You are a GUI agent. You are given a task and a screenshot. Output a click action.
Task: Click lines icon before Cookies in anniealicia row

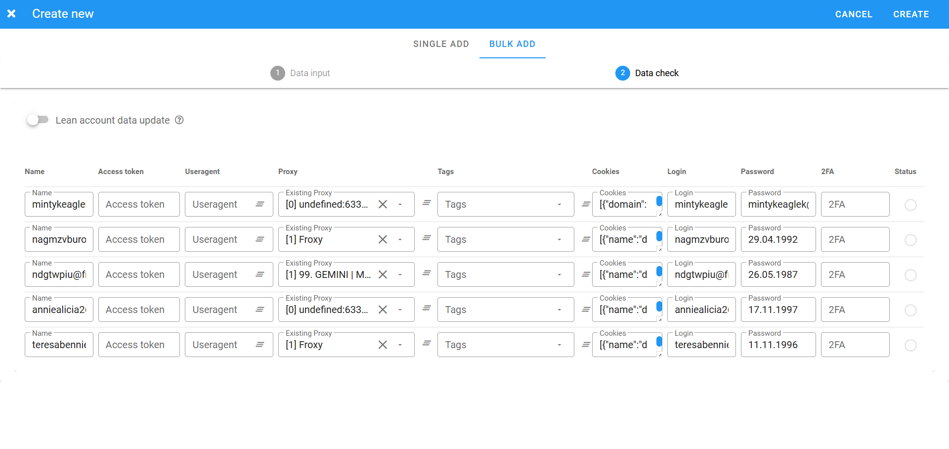pos(586,310)
